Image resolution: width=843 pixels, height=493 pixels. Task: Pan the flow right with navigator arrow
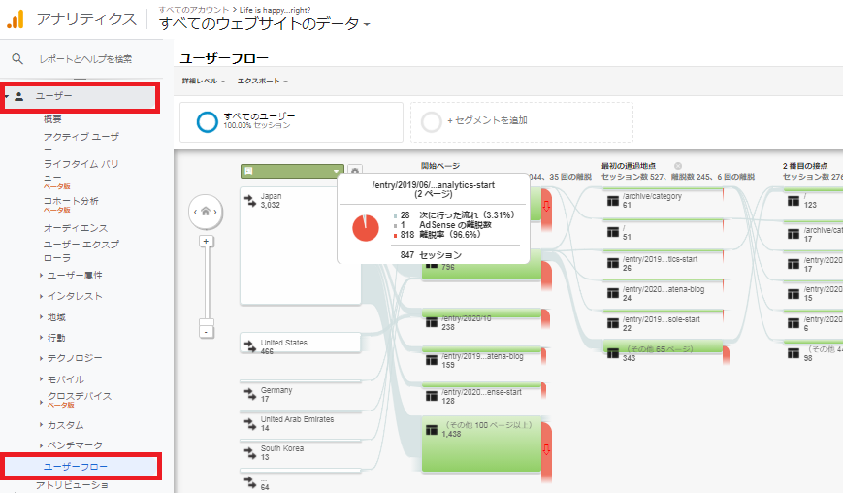pos(215,212)
